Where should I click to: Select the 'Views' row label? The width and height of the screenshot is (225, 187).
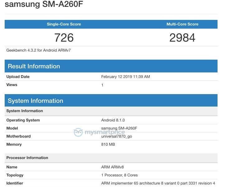click(x=12, y=85)
